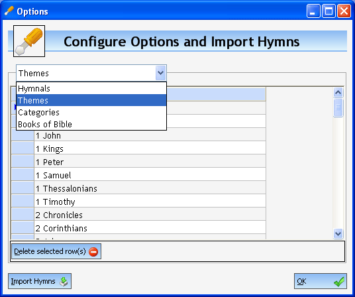355x297 pixels.
Task: Click the green checkmark on OK
Action: pyautogui.click(x=339, y=282)
